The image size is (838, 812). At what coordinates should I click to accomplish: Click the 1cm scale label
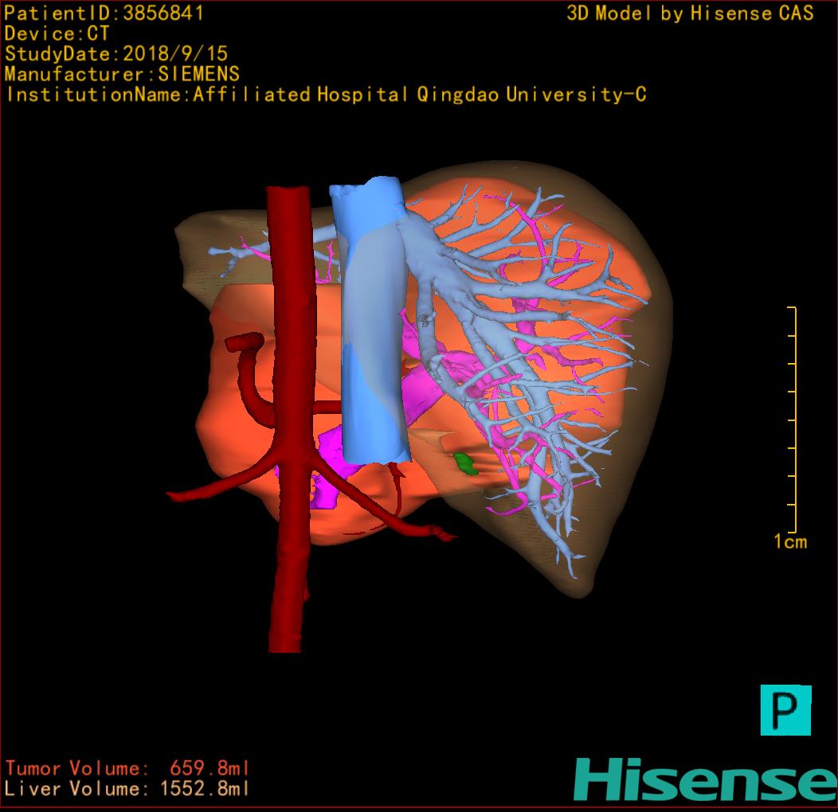click(790, 541)
